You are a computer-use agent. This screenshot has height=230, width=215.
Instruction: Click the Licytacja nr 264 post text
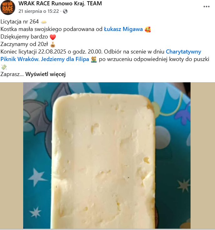(x=19, y=22)
